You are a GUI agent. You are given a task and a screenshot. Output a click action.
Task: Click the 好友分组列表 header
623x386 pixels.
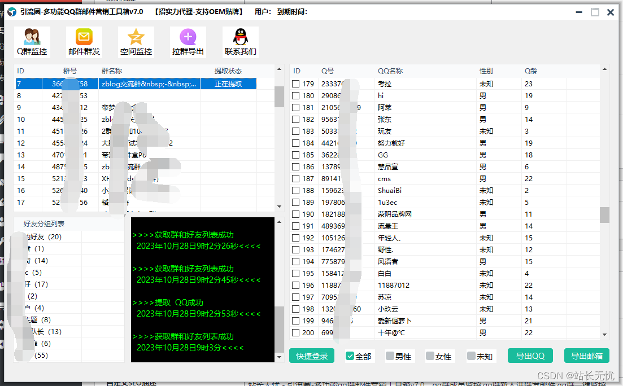click(43, 224)
